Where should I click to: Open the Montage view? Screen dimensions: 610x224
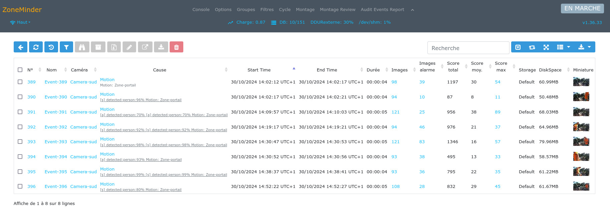305,10
